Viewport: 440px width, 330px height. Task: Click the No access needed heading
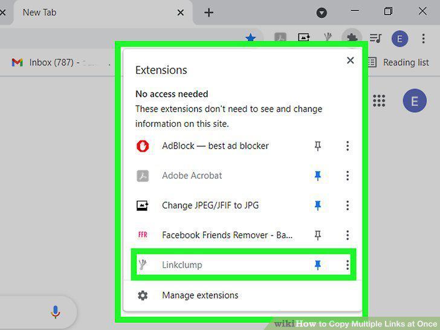coord(172,94)
